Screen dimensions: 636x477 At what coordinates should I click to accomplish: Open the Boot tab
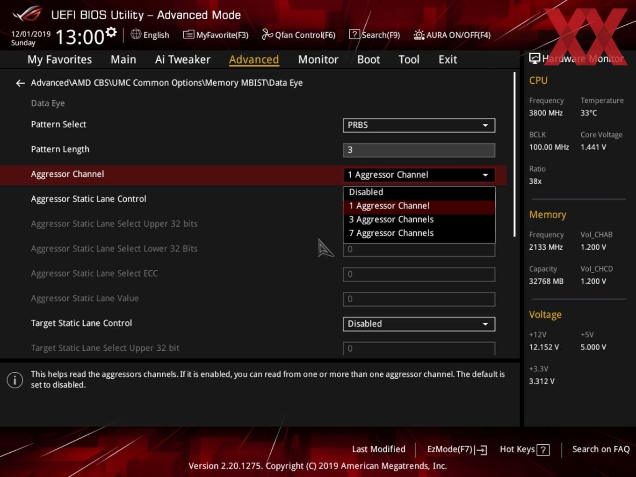(369, 59)
